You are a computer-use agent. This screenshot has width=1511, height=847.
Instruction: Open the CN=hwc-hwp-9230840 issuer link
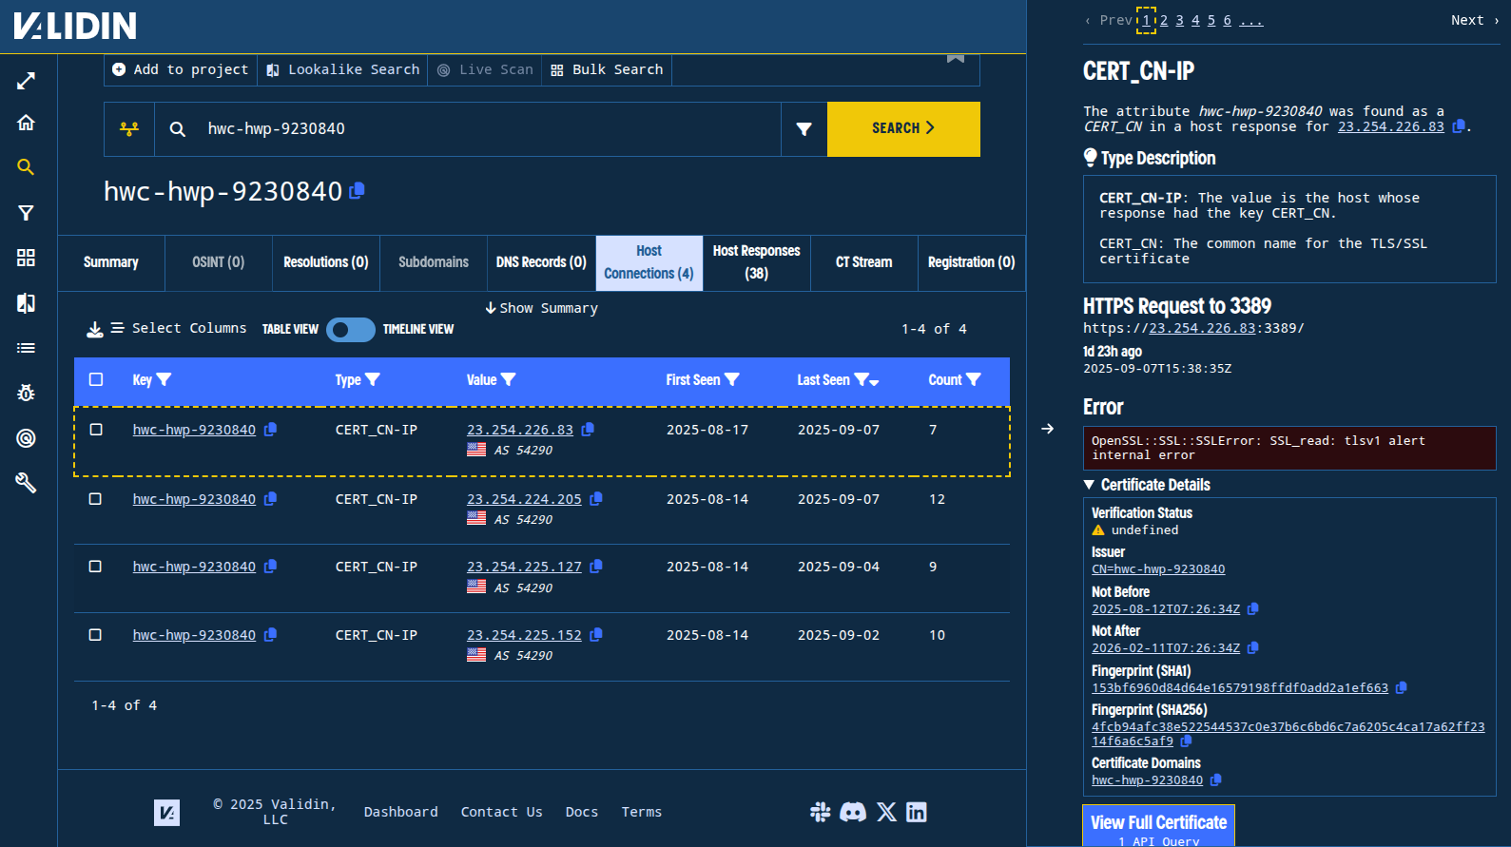[x=1158, y=569]
